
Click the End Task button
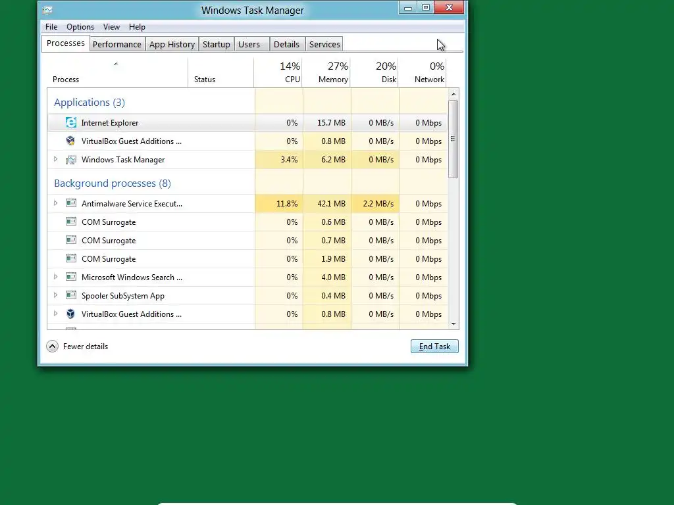tap(434, 346)
